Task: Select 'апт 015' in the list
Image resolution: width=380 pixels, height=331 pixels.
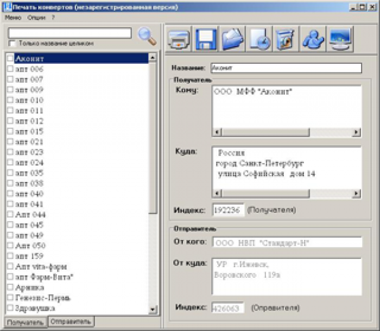Action: [29, 131]
